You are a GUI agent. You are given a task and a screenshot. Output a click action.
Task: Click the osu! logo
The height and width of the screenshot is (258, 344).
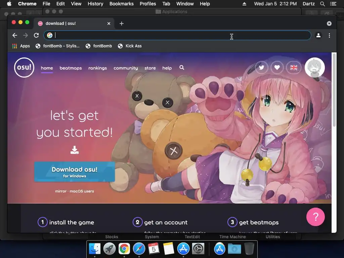click(x=24, y=67)
